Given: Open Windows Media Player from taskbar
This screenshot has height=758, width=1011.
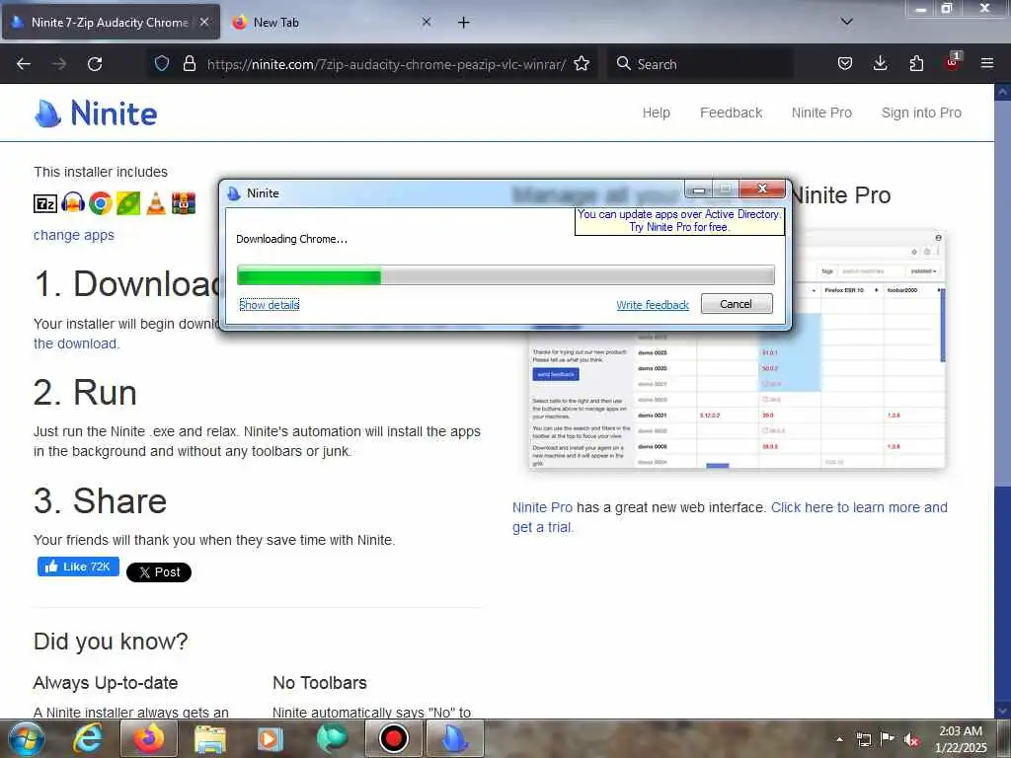Looking at the screenshot, I should pos(271,738).
